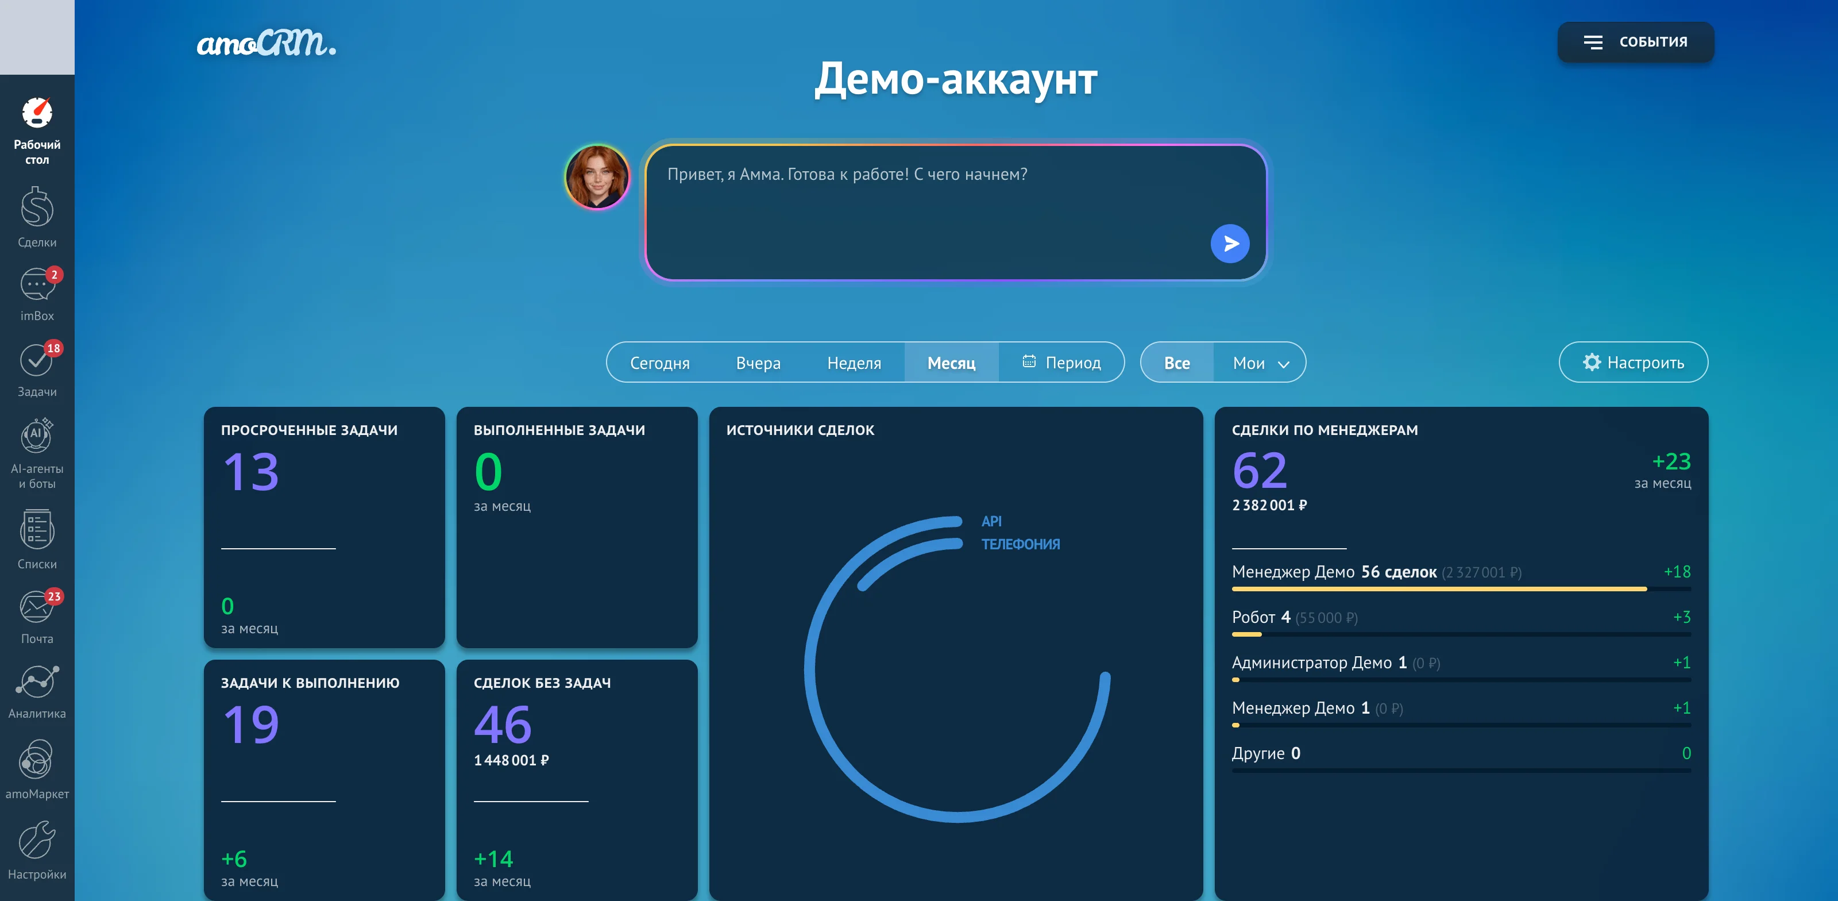The width and height of the screenshot is (1838, 901).
Task: Open the Аналитика analytics icon
Action: (x=37, y=683)
